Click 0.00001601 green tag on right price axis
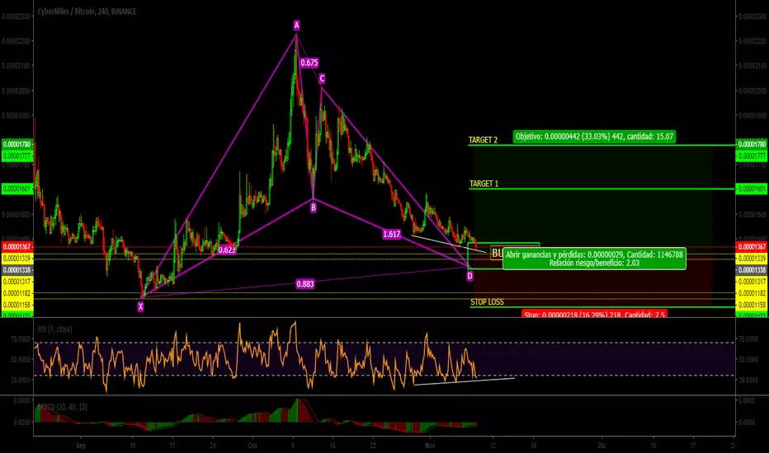The height and width of the screenshot is (453, 769). [752, 189]
